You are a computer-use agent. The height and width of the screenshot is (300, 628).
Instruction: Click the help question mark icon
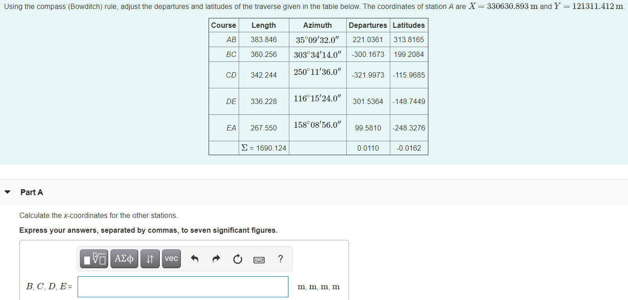[x=280, y=259]
